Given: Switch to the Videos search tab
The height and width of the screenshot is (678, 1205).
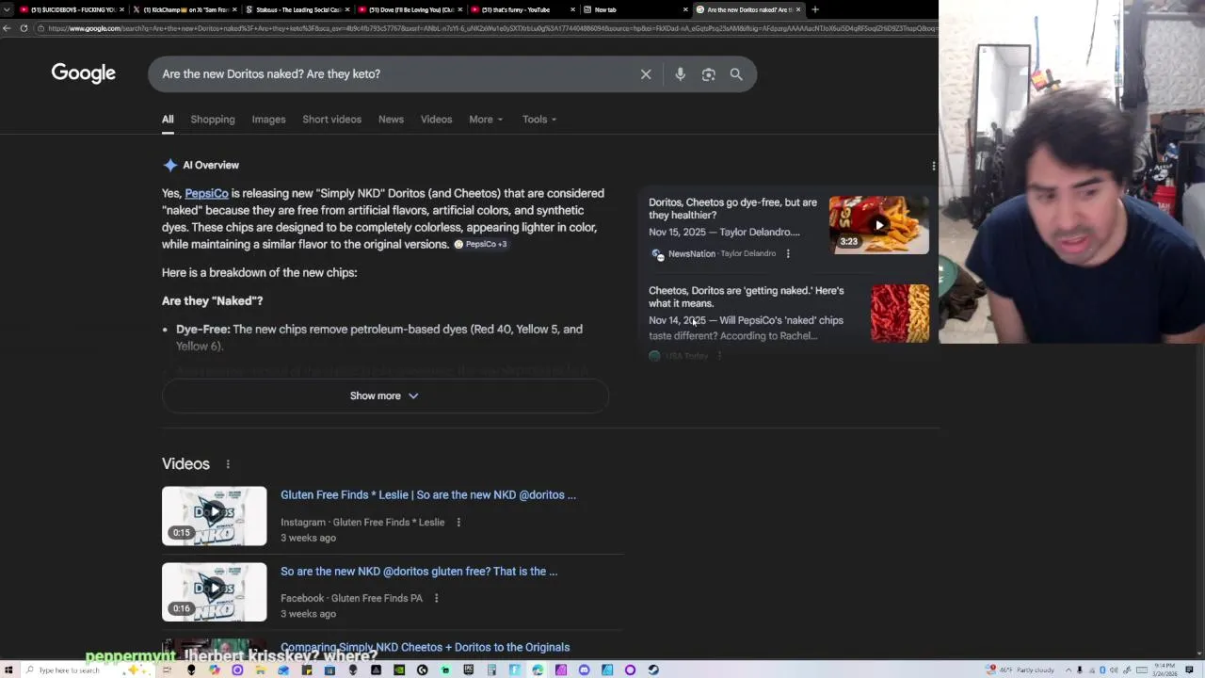Looking at the screenshot, I should pyautogui.click(x=436, y=120).
